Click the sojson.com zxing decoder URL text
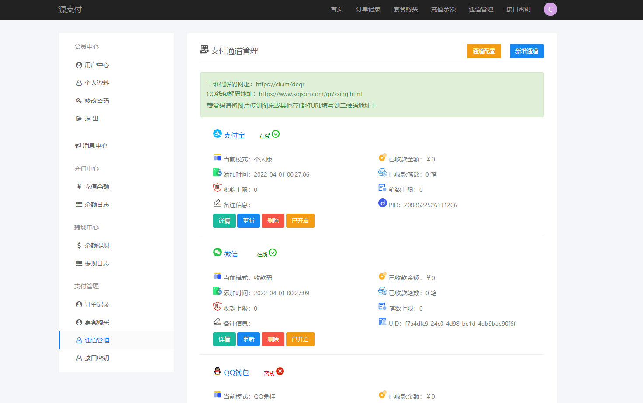 310,94
